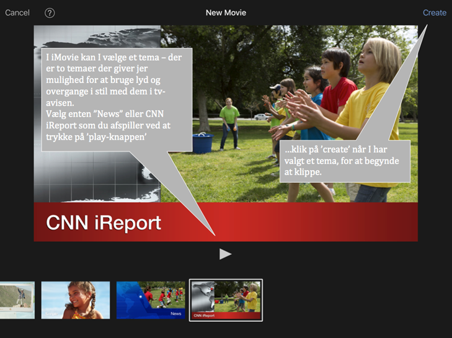Select the CNN iReport theme thumbnail
The width and height of the screenshot is (452, 338).
226,300
